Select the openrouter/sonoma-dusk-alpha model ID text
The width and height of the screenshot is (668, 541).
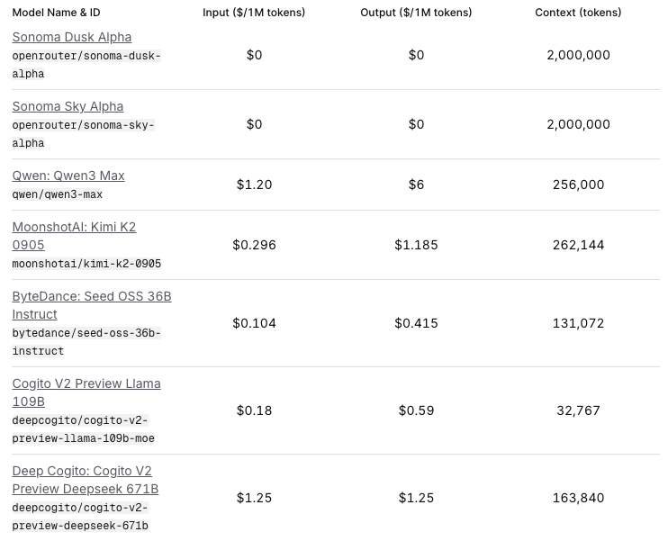(86, 65)
